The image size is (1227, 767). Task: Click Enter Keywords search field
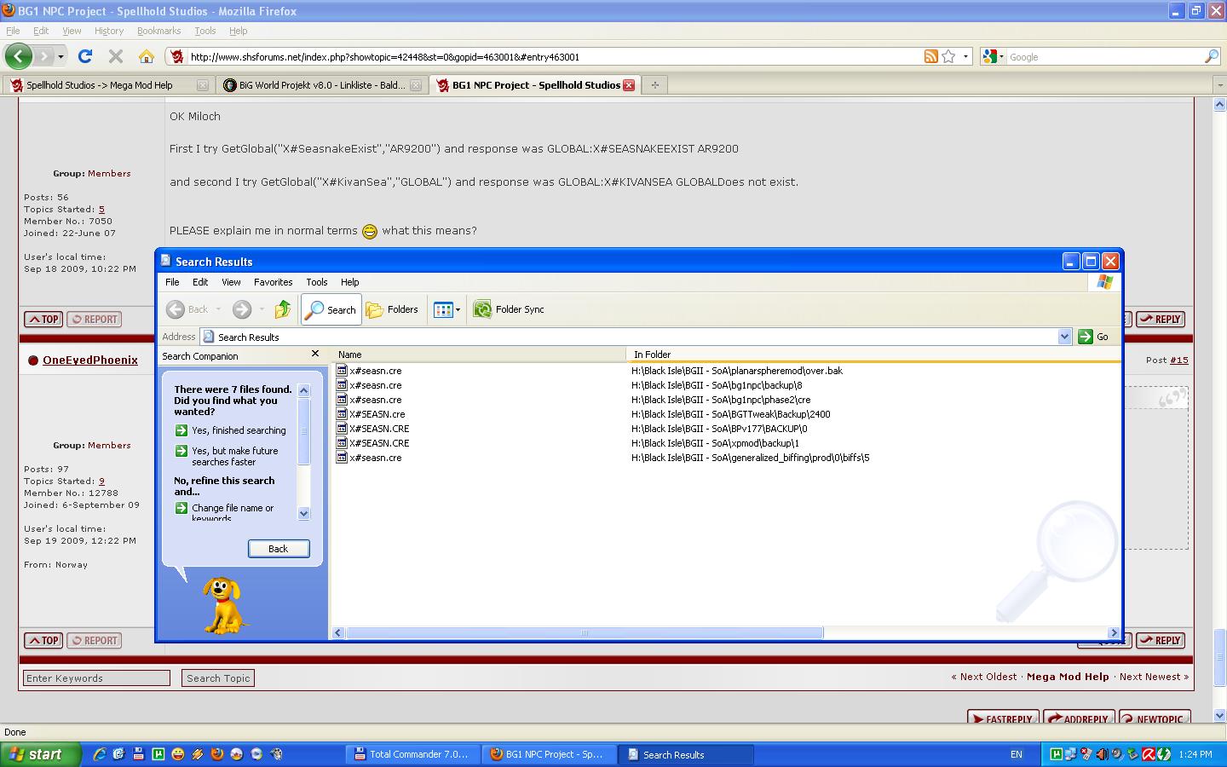point(96,678)
